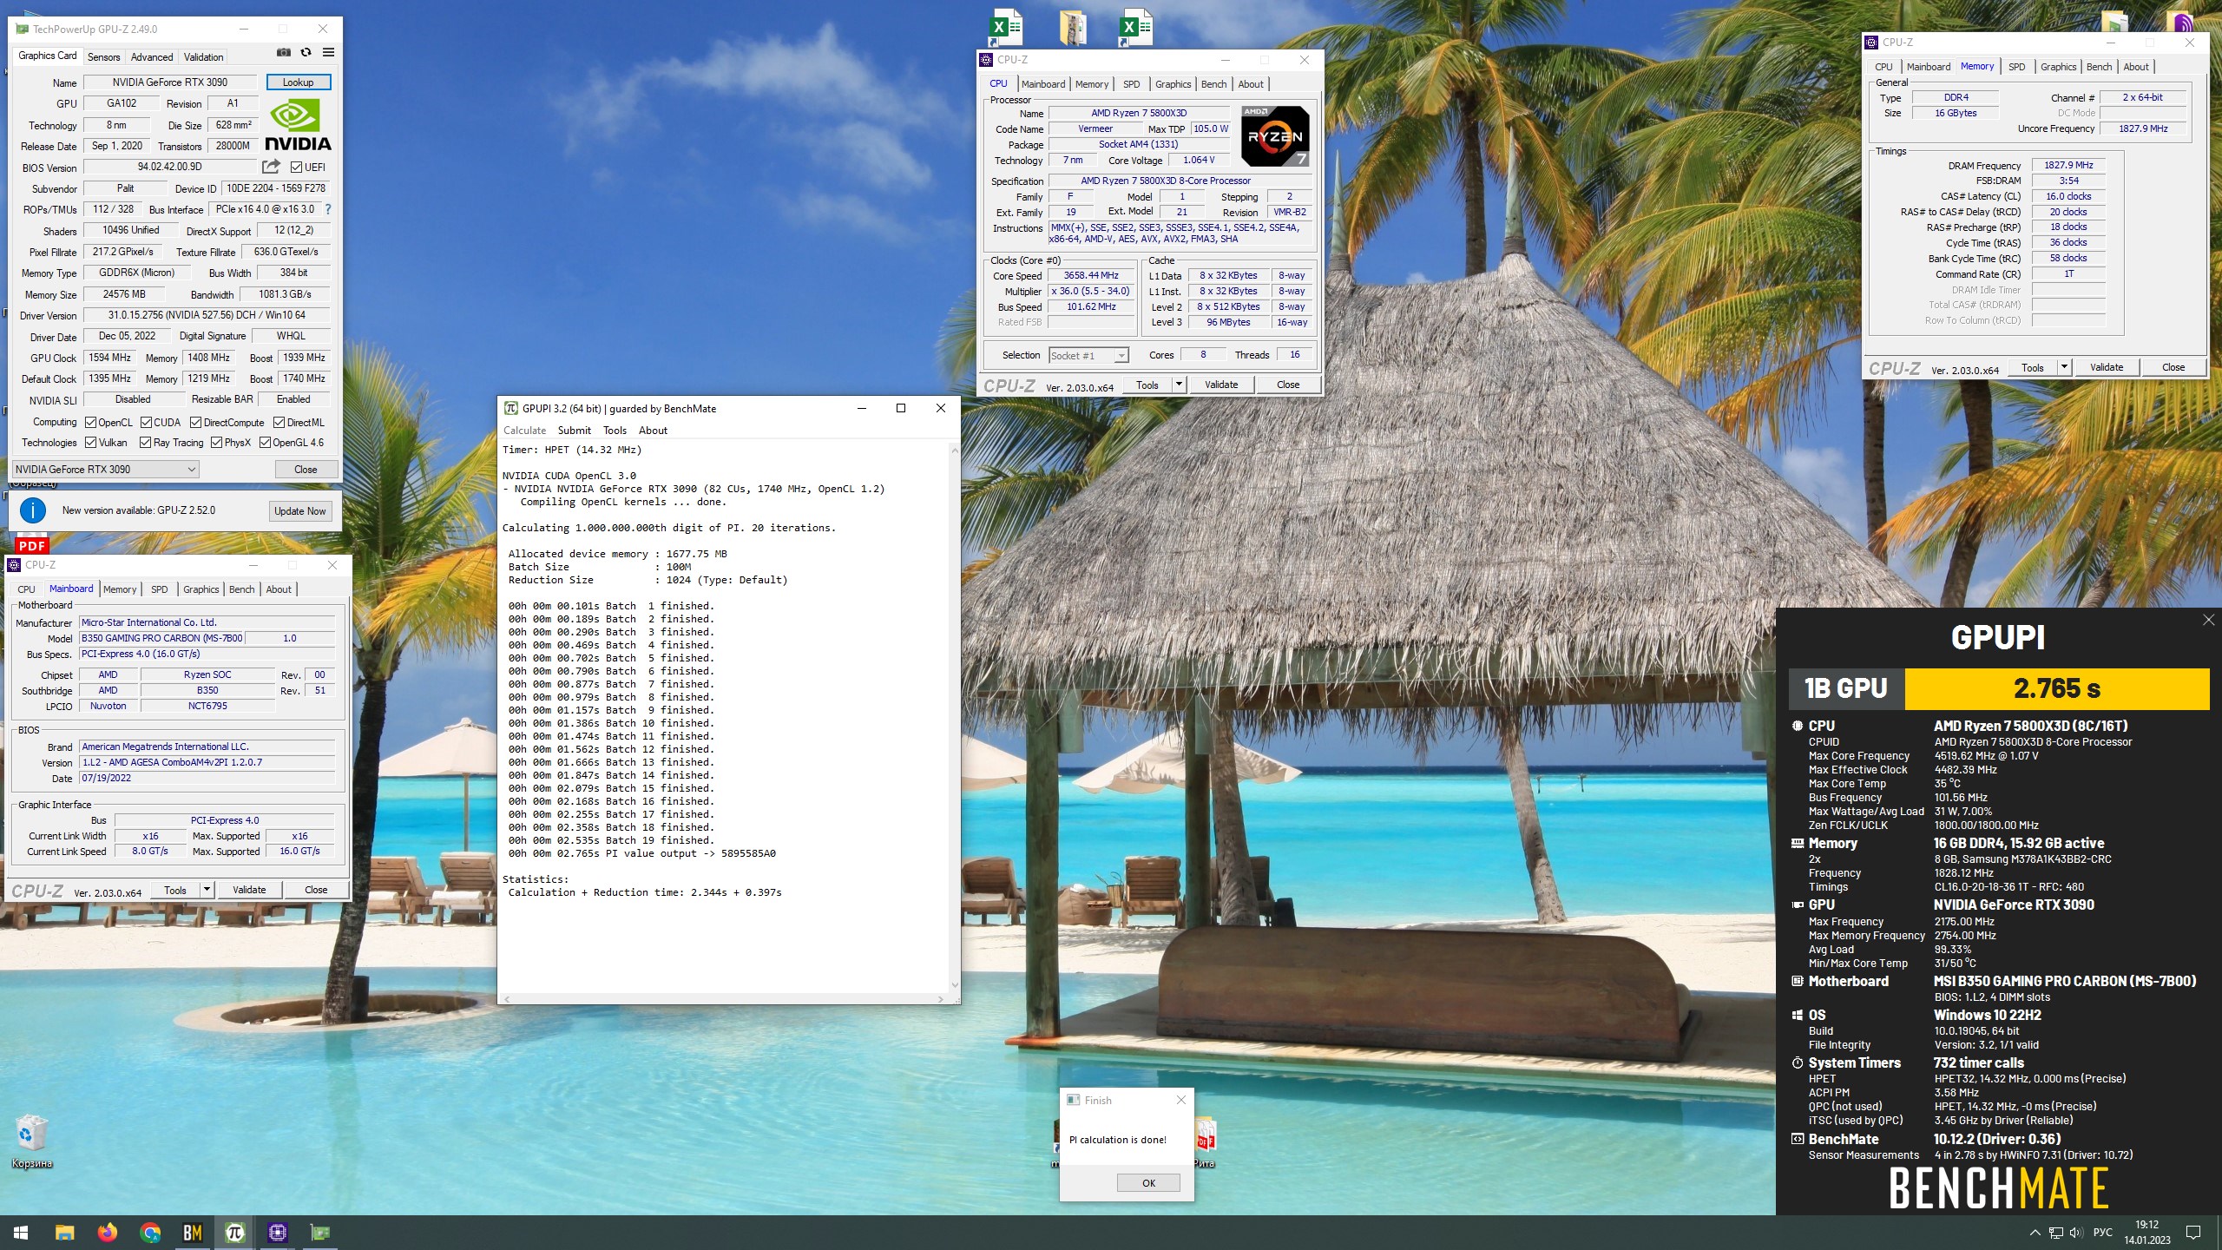Toggle the OpenGL 4.6 checkbox
2222x1250 pixels.
(x=265, y=443)
